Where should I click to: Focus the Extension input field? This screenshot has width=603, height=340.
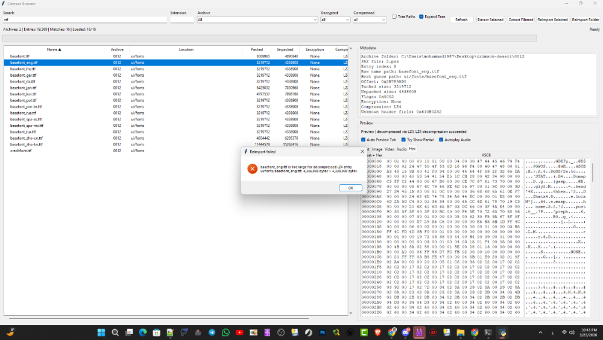pyautogui.click(x=182, y=20)
